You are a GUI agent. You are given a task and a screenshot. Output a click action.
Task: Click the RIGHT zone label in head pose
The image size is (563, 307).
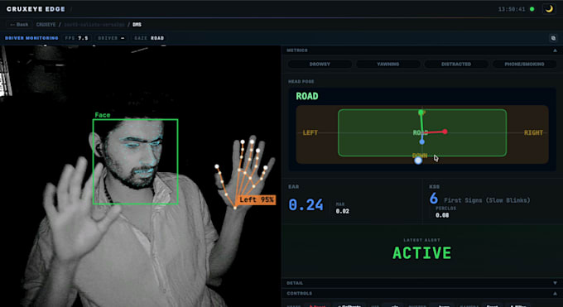click(x=533, y=133)
